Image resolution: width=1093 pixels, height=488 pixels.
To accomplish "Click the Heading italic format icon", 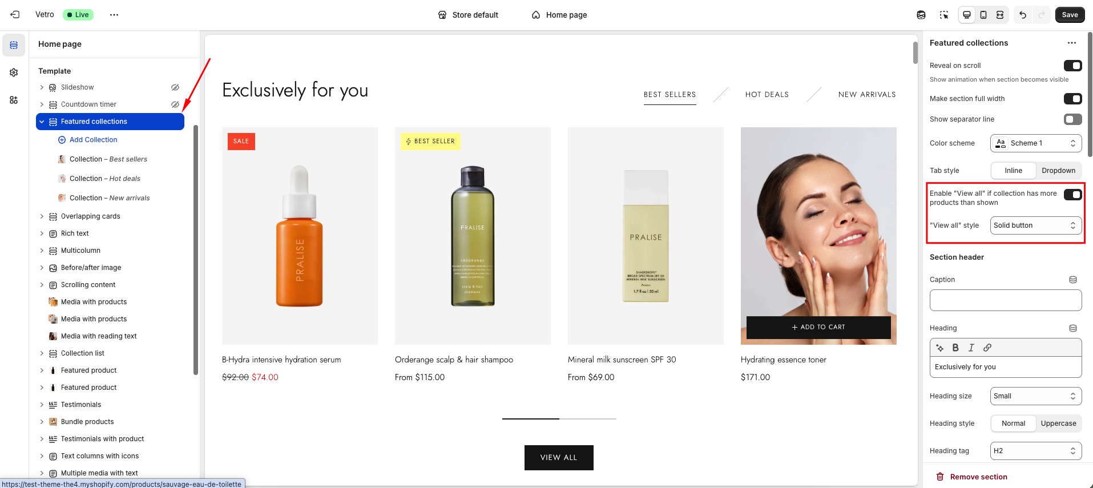I will (971, 348).
